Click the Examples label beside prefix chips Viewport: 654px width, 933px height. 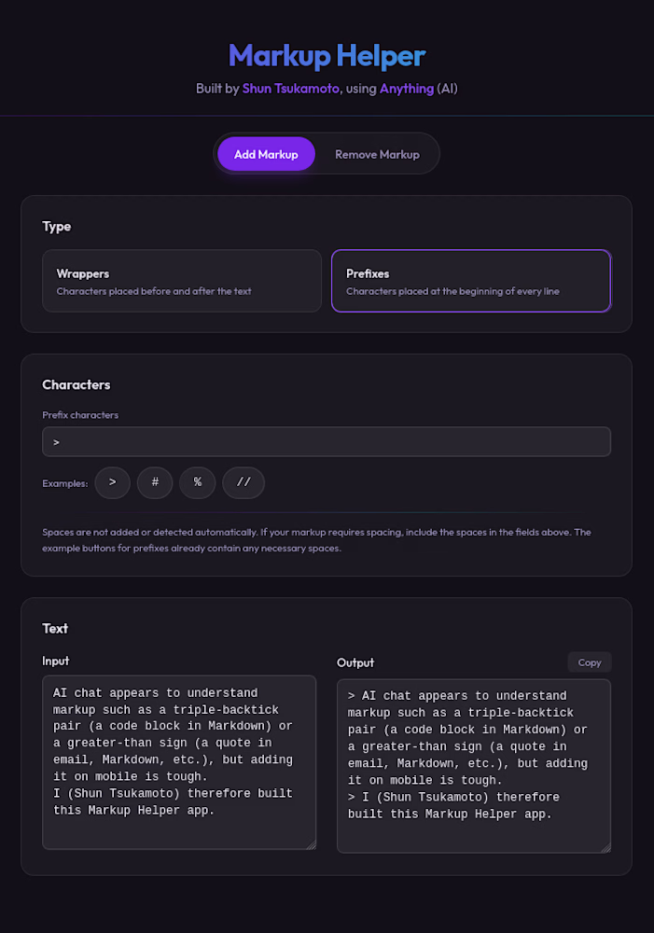coord(65,483)
